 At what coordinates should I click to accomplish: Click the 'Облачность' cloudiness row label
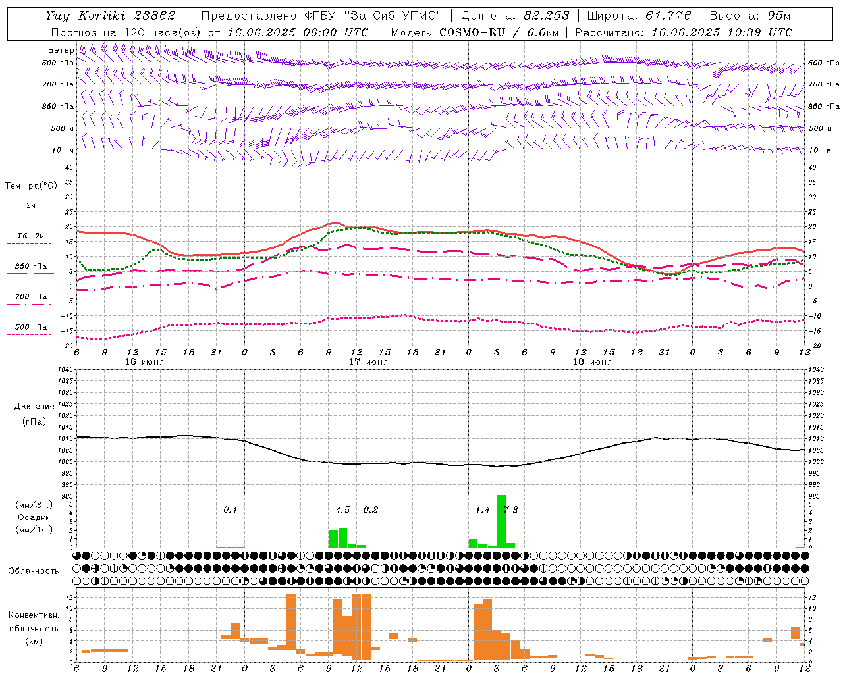(x=34, y=571)
